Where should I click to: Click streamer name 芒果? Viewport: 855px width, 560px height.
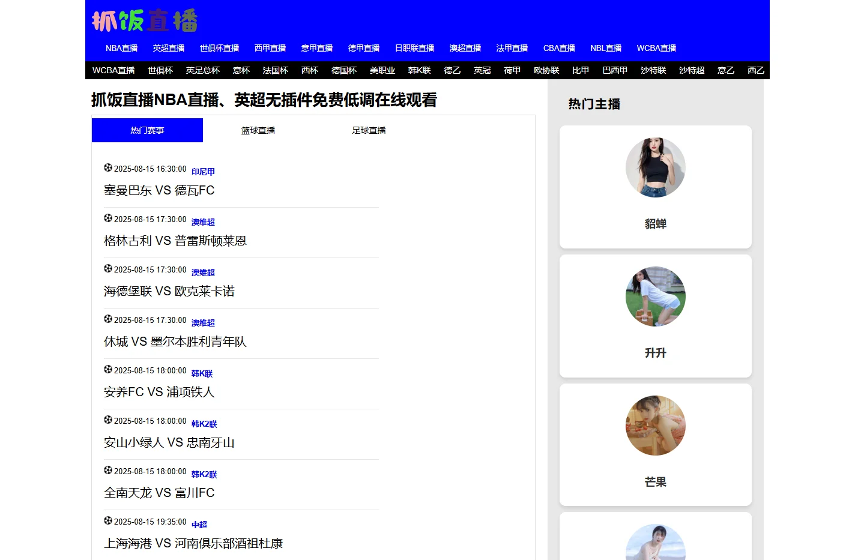tap(656, 482)
